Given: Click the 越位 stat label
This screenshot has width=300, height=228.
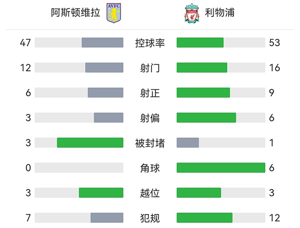Looking at the screenshot, I should 149,193.
